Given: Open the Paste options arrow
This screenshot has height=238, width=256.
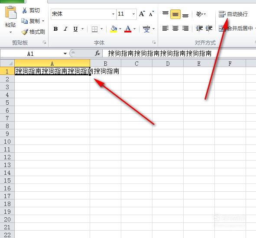Looking at the screenshot, I should coord(10,32).
